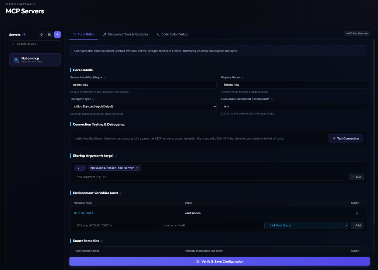Switch to Form Editor tab
378x270 pixels.
tap(84, 34)
